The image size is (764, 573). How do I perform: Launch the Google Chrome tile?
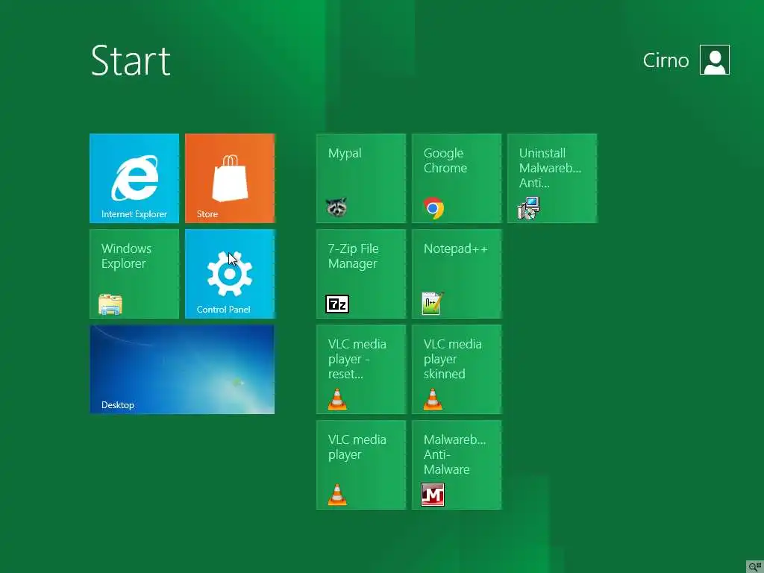(x=456, y=178)
